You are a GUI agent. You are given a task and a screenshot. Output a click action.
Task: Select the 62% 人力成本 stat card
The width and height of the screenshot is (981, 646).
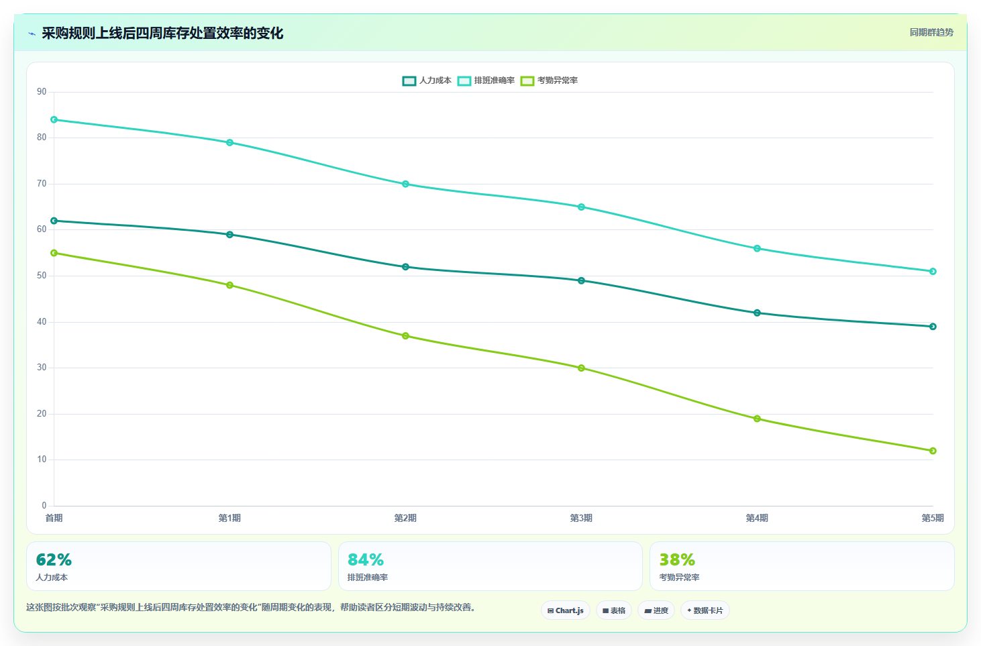coord(178,566)
